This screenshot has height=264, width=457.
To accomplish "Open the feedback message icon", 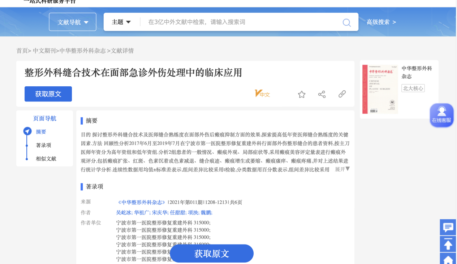I will (x=448, y=228).
